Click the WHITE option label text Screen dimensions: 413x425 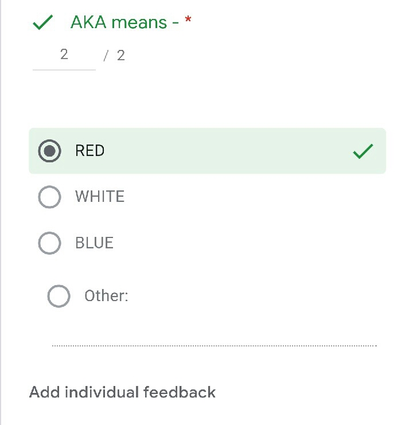(x=100, y=197)
